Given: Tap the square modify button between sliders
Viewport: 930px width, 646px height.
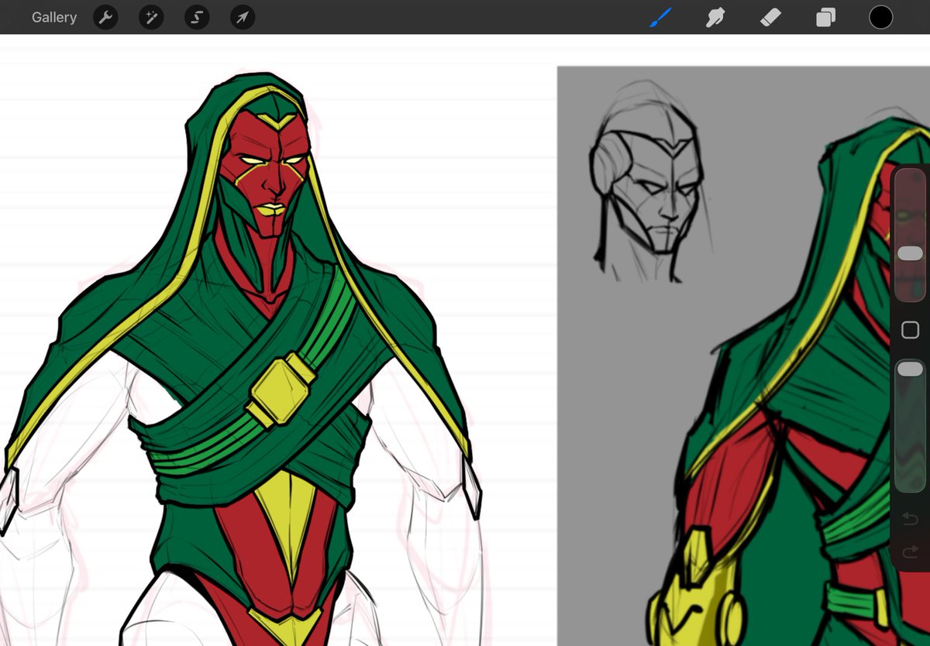Looking at the screenshot, I should tap(911, 329).
